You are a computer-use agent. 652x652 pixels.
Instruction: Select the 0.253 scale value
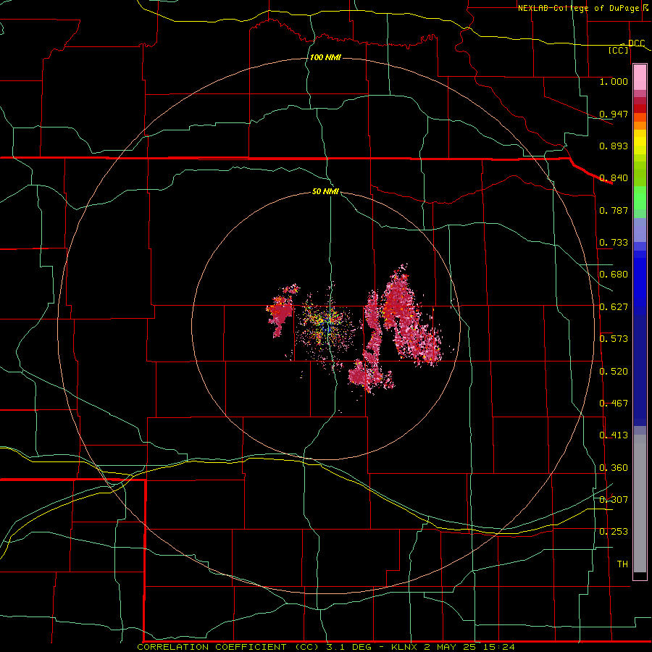[x=614, y=532]
